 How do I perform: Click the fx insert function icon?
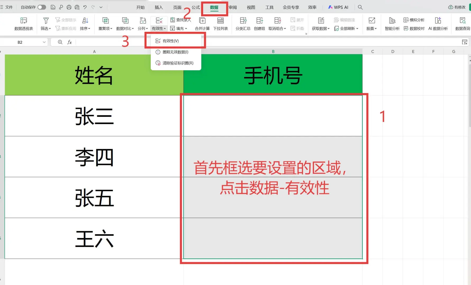tap(70, 42)
